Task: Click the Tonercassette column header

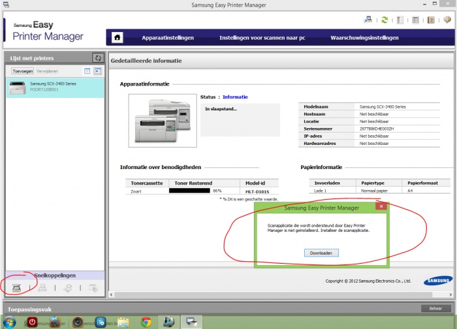Action: point(147,183)
